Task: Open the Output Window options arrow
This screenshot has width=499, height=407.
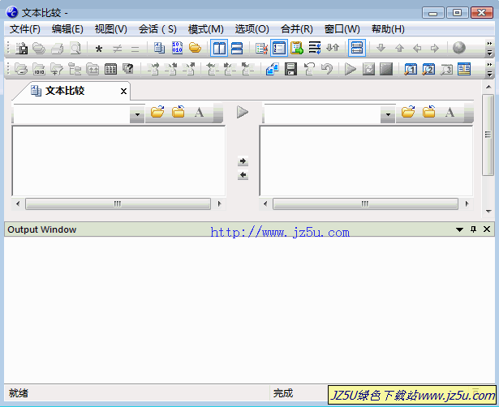Action: click(x=459, y=229)
